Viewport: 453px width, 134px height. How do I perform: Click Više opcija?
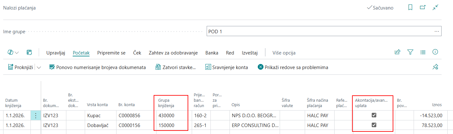(x=284, y=53)
